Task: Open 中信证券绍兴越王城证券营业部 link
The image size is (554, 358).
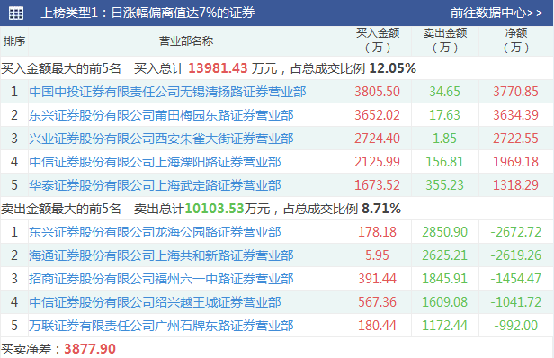Action: pyautogui.click(x=155, y=302)
